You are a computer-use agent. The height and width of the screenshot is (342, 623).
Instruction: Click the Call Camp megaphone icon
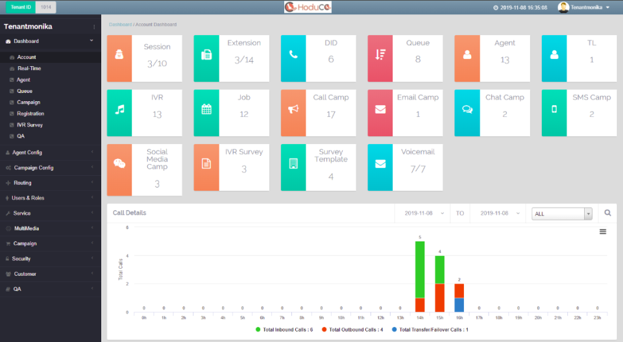click(293, 109)
